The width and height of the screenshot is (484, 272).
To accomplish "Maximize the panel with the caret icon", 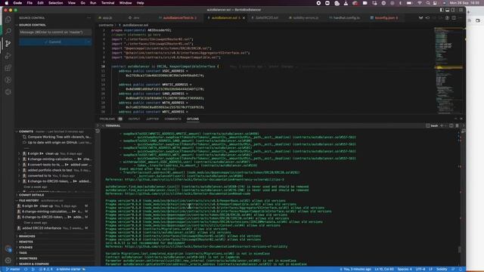I will tap(455, 119).
